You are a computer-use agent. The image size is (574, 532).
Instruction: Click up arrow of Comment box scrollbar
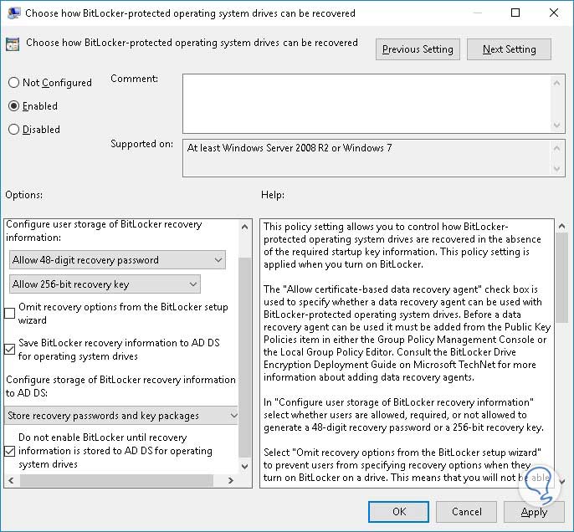pyautogui.click(x=556, y=83)
